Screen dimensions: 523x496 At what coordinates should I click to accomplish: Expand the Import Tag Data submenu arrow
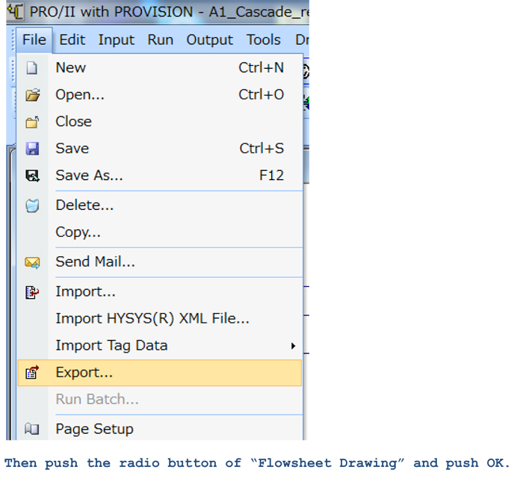click(x=293, y=346)
